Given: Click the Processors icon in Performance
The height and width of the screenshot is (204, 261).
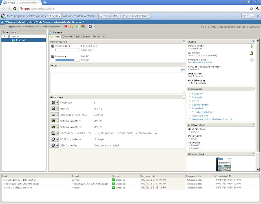Looking at the screenshot, I should tap(53, 46).
